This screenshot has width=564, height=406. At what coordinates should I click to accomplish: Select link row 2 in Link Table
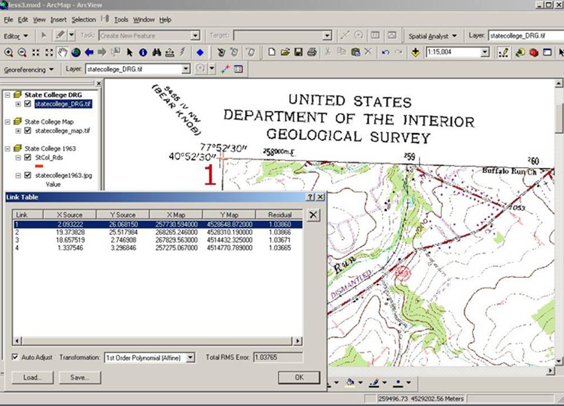pyautogui.click(x=158, y=232)
